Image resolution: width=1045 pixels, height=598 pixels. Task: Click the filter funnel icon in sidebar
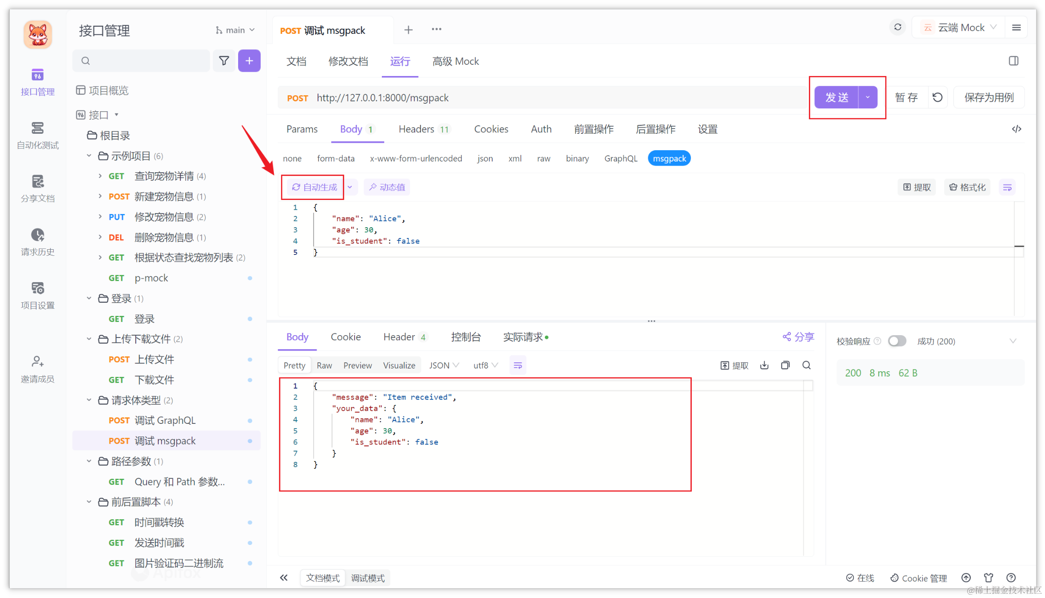tap(224, 61)
